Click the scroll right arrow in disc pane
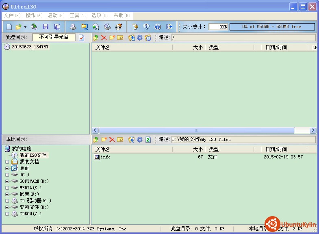 [313, 130]
